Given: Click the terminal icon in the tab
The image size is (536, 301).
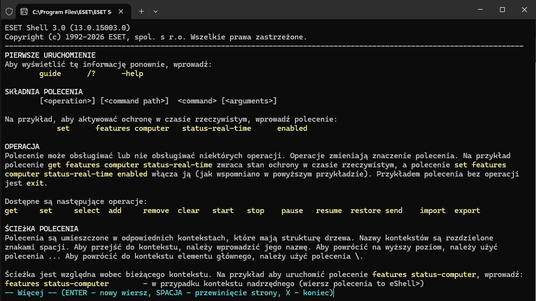Looking at the screenshot, I should pos(24,12).
